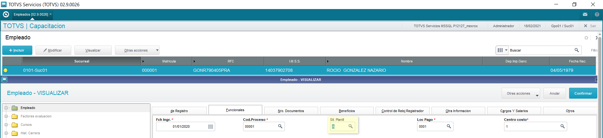Expand the Cursos tree node
Viewport: 603px width, 138px height.
(x=6, y=125)
